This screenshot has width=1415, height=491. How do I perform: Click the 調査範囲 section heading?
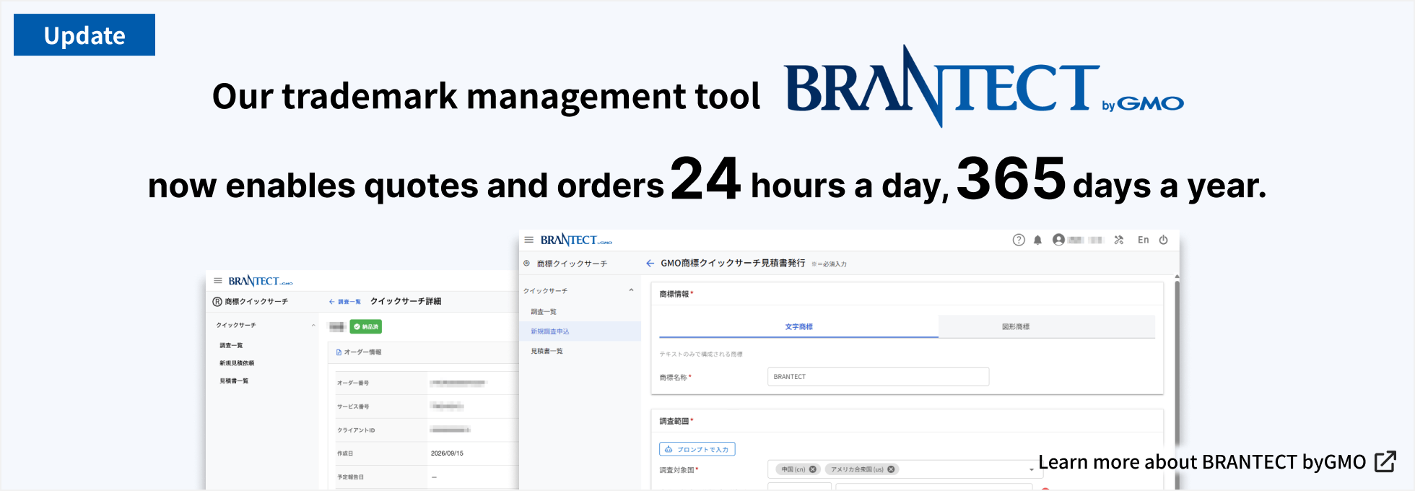coord(674,421)
